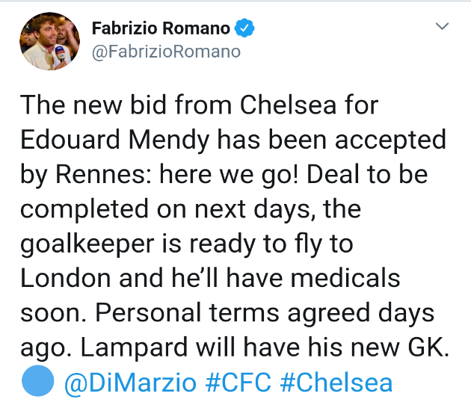Viewport: 471px width, 411px height.
Task: Open the tweet options chevron menu
Action: click(442, 27)
